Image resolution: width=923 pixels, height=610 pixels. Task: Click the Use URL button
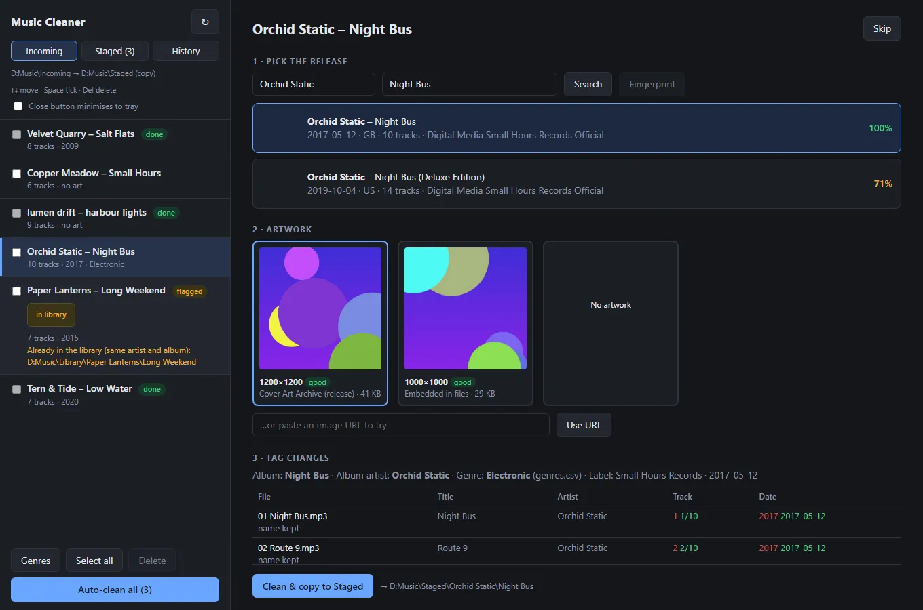pos(584,425)
